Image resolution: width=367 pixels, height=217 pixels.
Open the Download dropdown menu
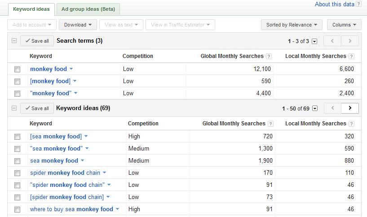(78, 25)
